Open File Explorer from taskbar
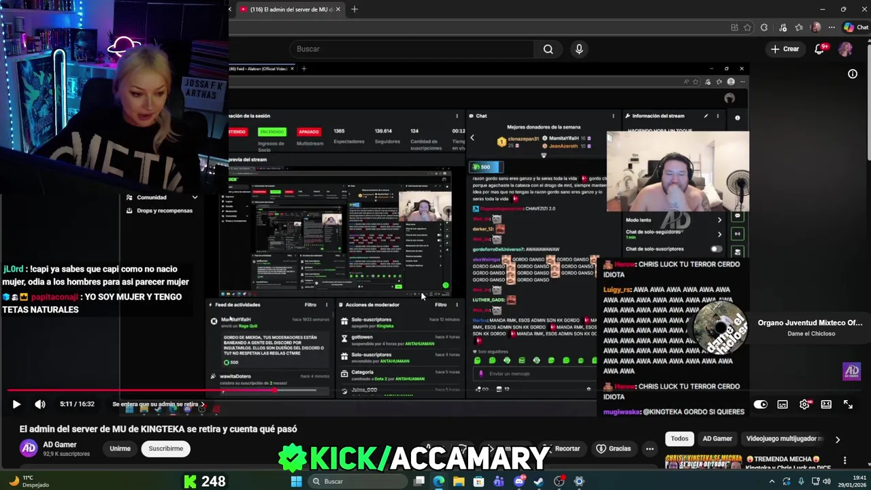Screen dimensions: 871x490 (x=459, y=481)
